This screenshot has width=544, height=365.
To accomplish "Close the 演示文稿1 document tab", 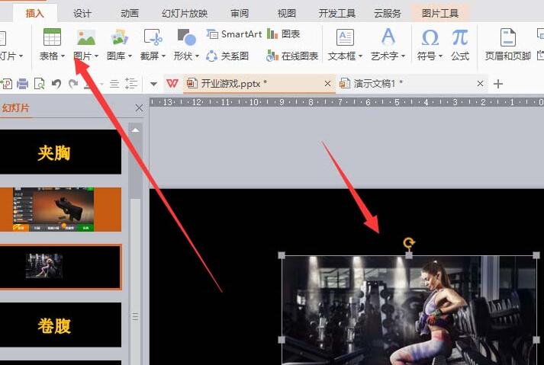I will tap(480, 84).
